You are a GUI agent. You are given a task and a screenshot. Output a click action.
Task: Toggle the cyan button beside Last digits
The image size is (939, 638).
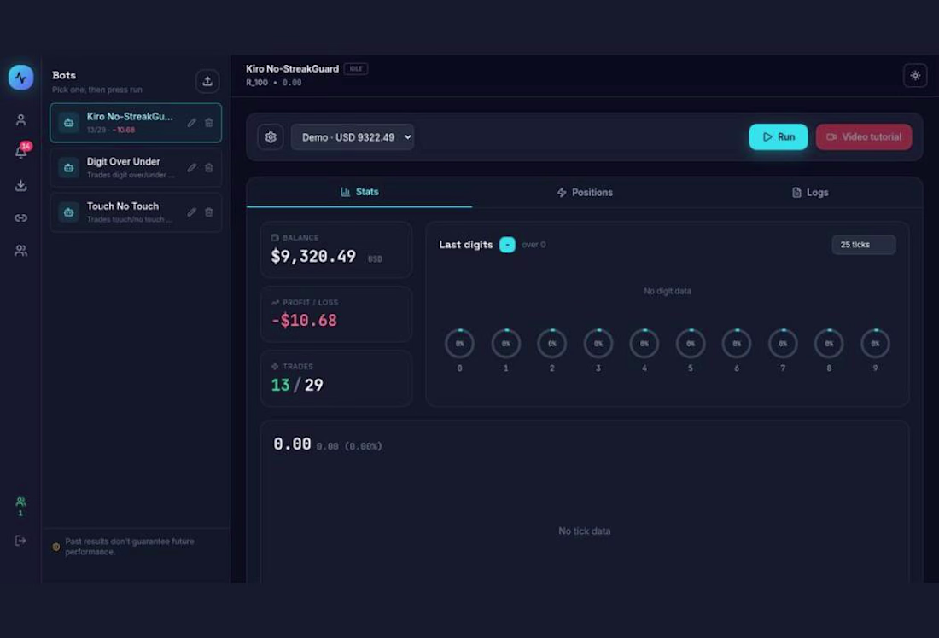pyautogui.click(x=507, y=244)
